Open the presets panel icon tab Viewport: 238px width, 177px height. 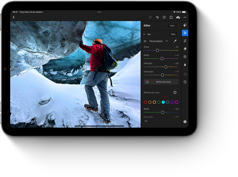tap(185, 25)
